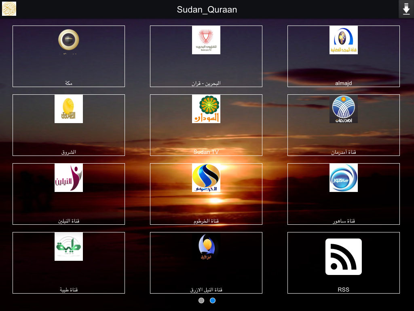Open the almajd channel globe logo
Image resolution: width=414 pixels, height=311 pixels.
344,40
